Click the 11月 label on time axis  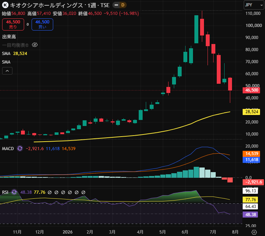tap(17, 232)
